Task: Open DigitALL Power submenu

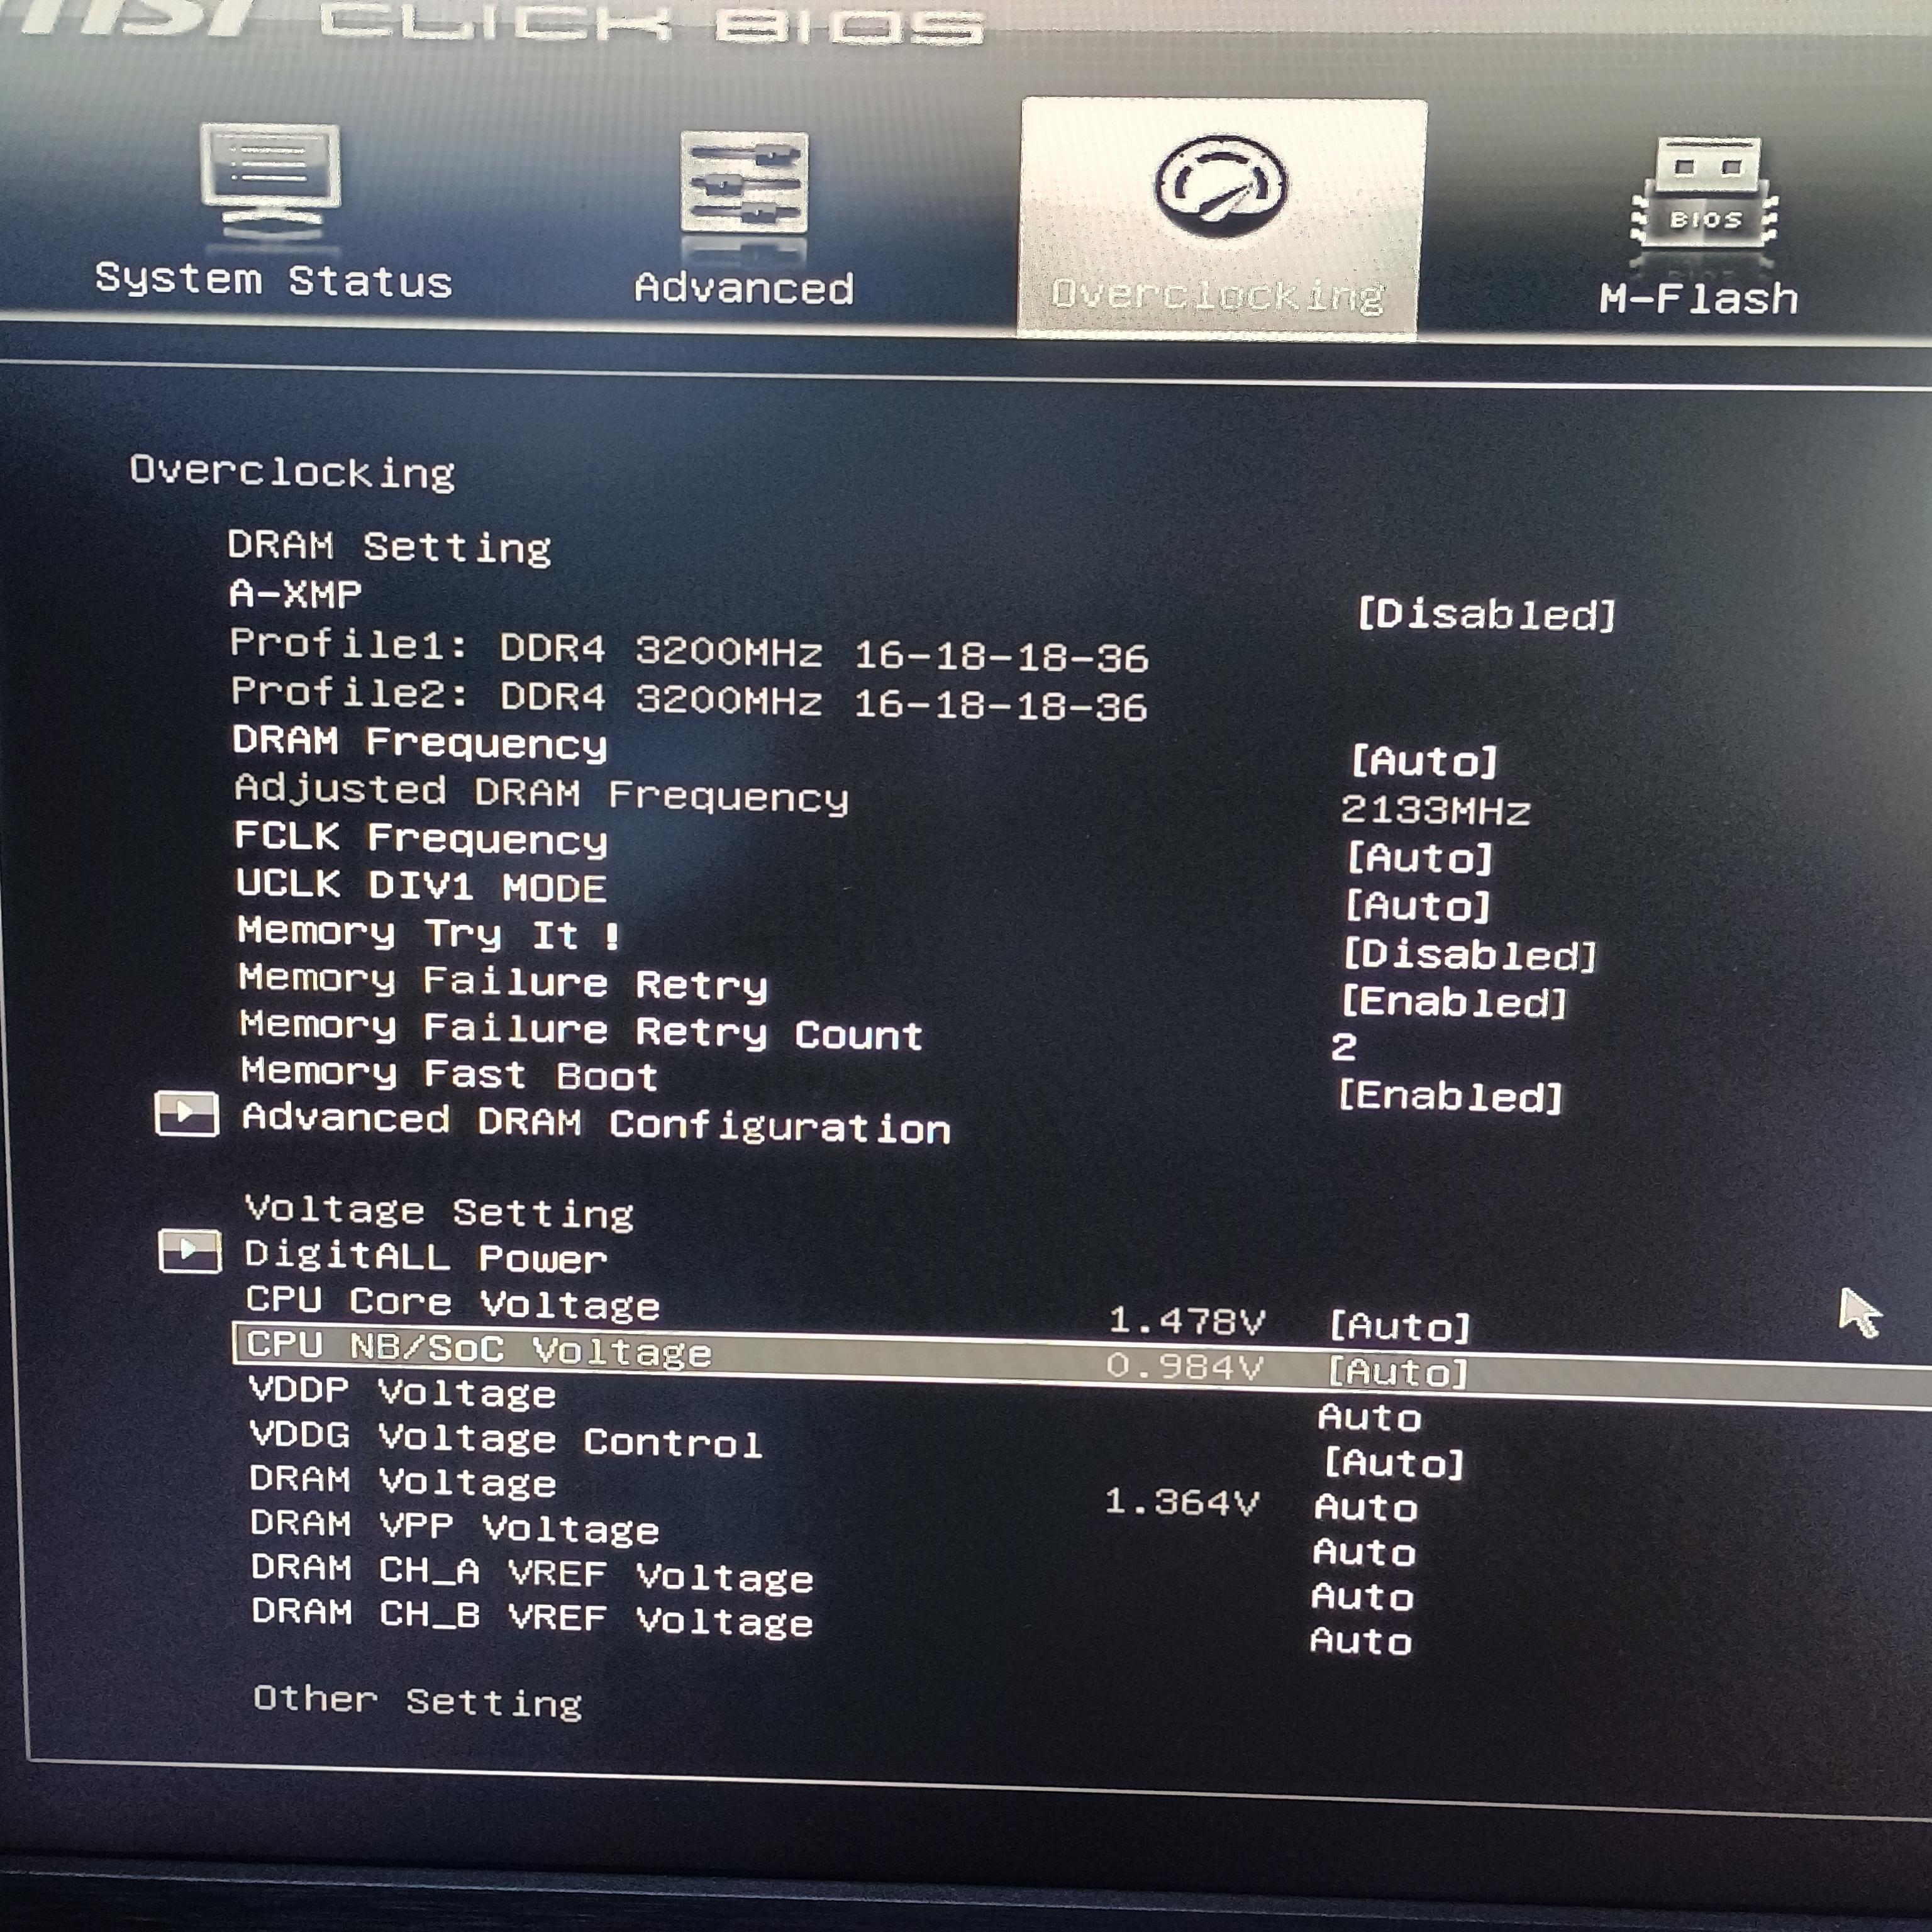Action: [x=426, y=1256]
